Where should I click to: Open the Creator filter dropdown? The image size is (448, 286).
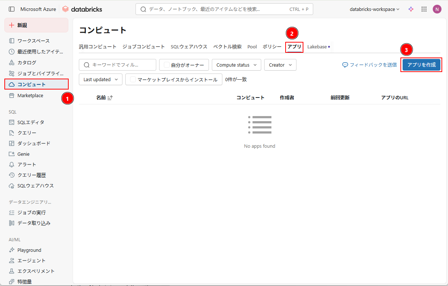coord(280,65)
